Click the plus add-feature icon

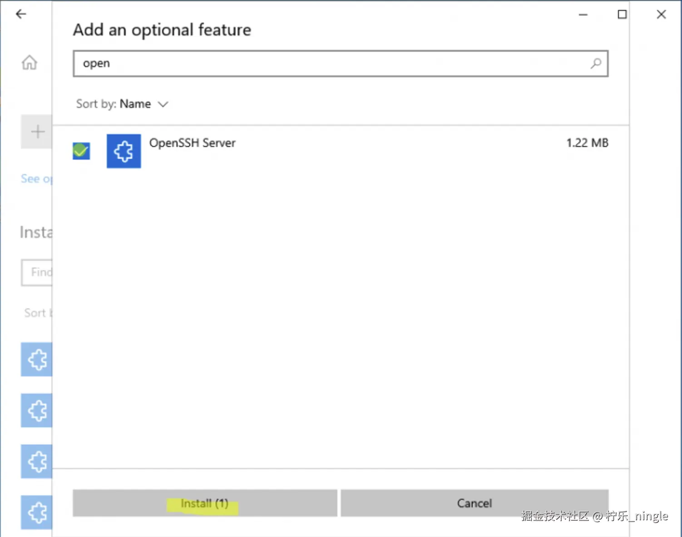37,132
